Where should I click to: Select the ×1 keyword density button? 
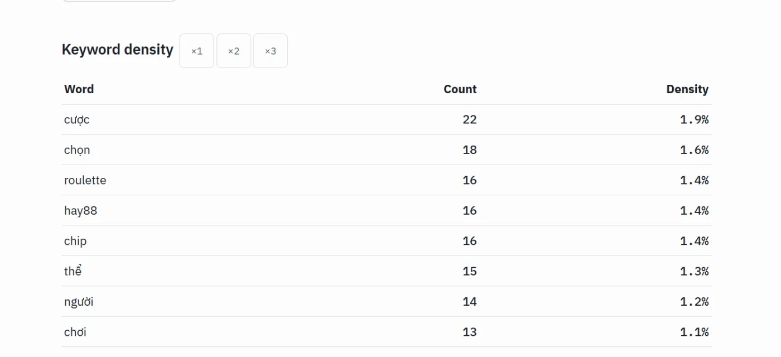click(x=196, y=51)
